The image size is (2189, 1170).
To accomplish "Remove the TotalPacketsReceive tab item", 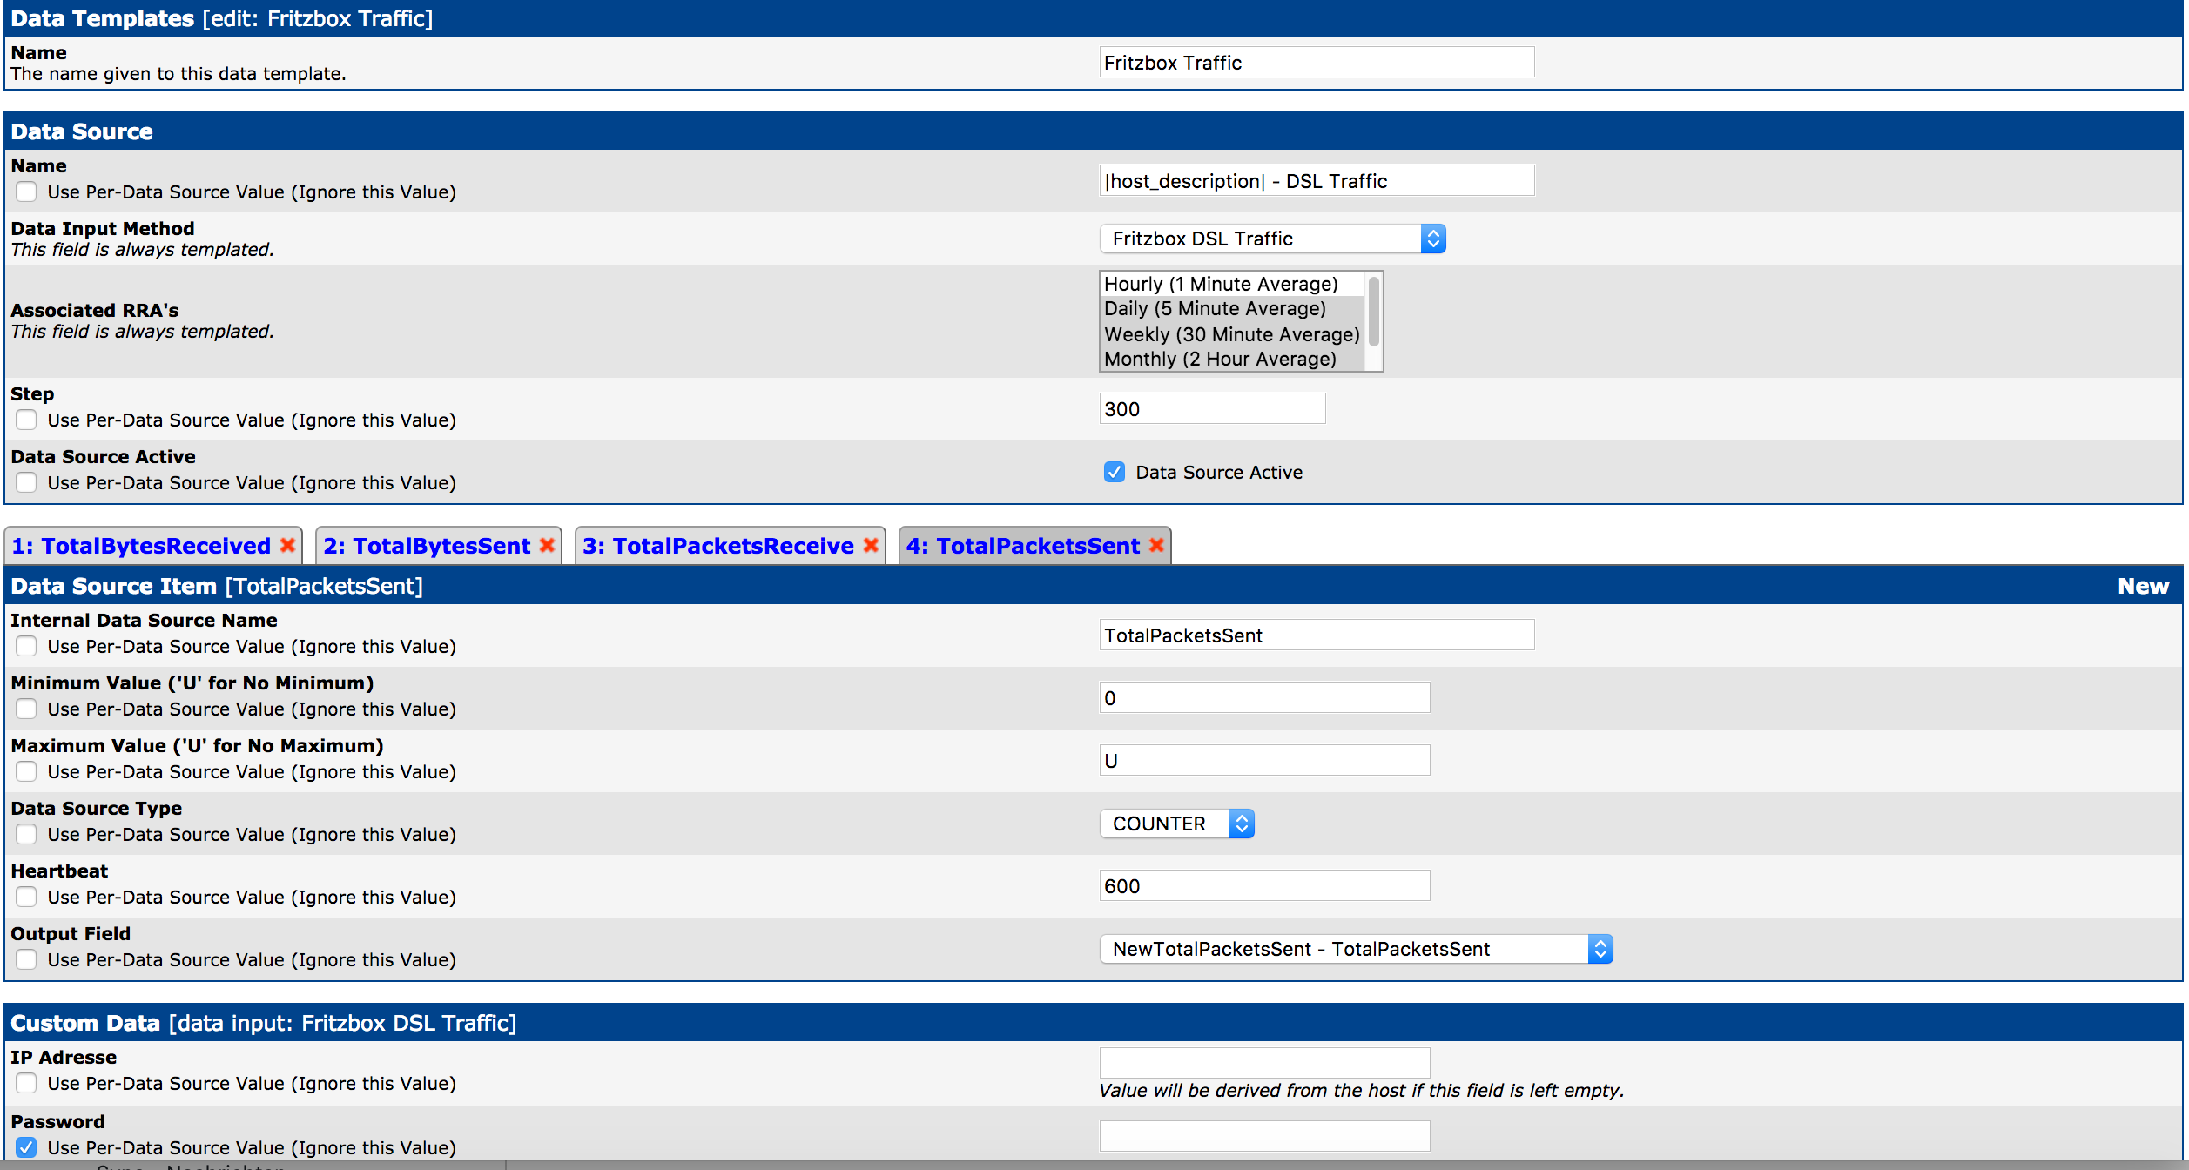I will coord(871,545).
